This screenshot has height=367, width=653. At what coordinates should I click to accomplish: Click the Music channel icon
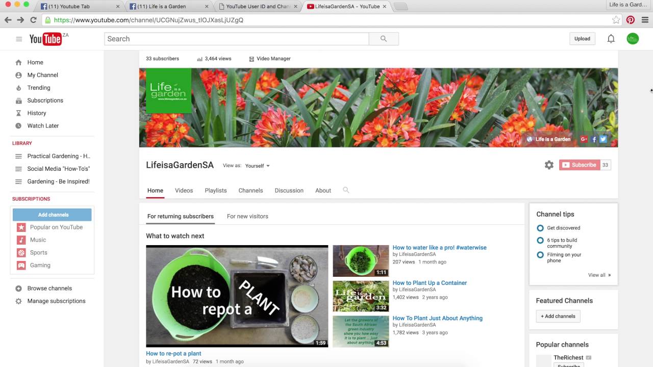[x=21, y=240]
